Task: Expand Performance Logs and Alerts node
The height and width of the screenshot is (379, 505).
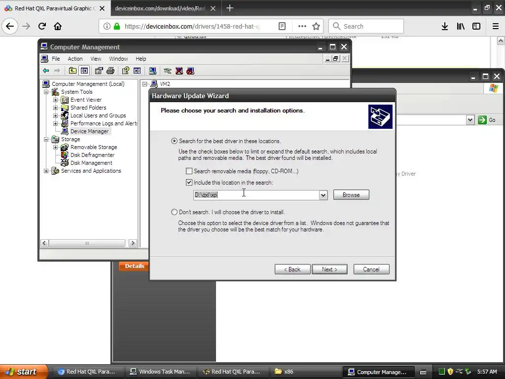Action: [55, 123]
